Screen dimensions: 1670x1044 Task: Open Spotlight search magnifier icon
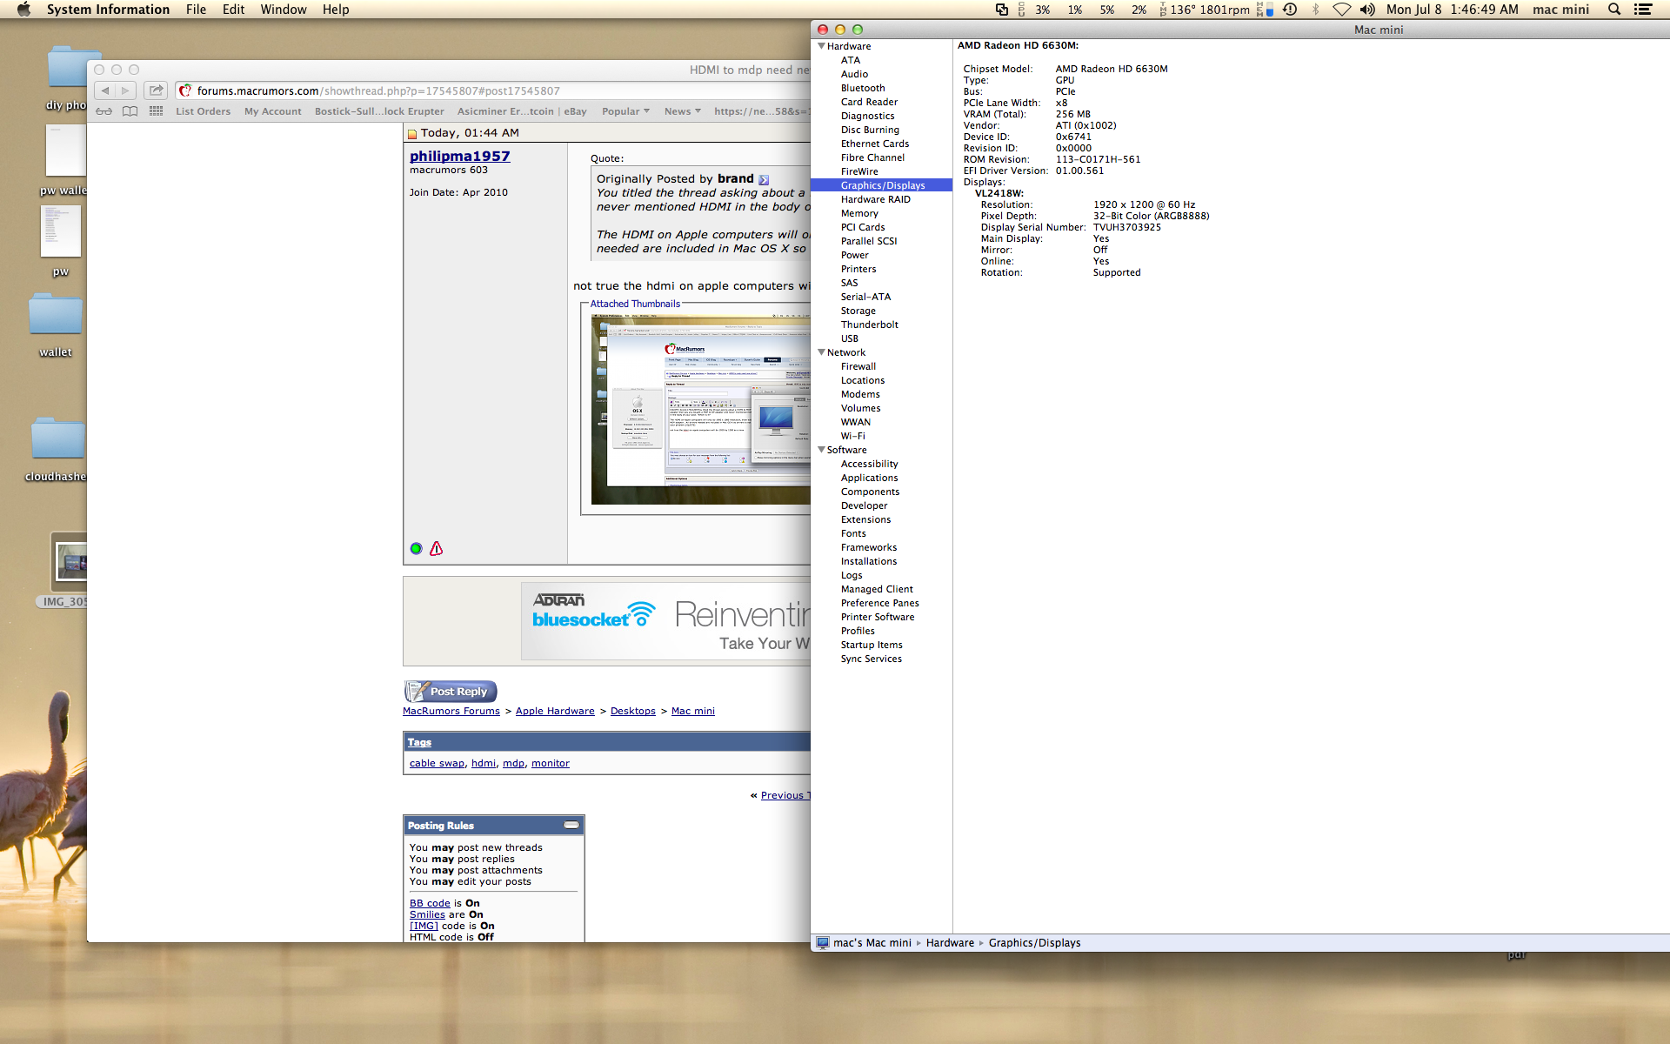(x=1614, y=10)
